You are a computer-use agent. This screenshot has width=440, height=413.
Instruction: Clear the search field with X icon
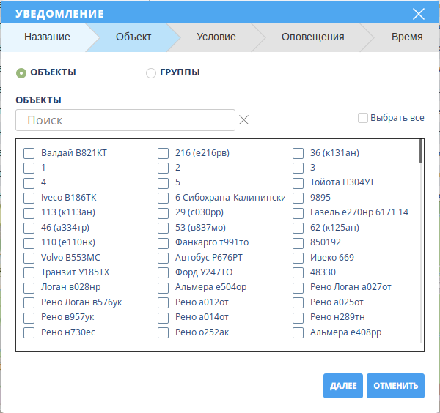[x=244, y=120]
